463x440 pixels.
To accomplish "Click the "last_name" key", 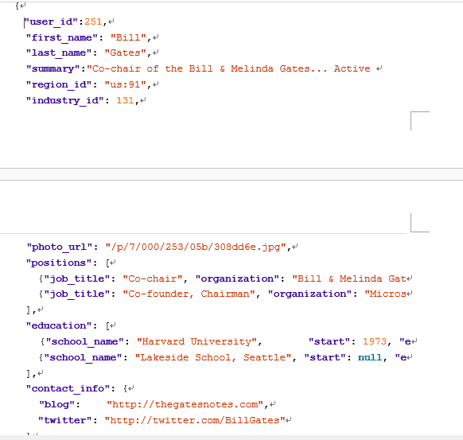I will pos(59,53).
